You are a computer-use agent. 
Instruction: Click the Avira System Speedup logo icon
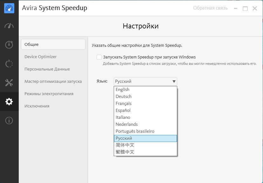tap(9, 8)
